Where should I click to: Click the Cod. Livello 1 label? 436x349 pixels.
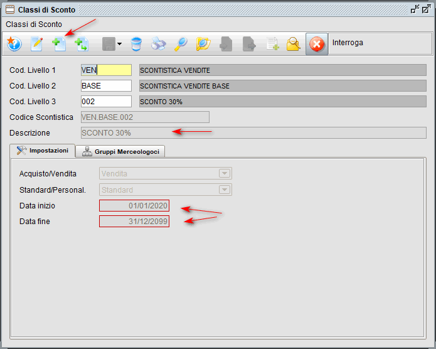(x=33, y=70)
